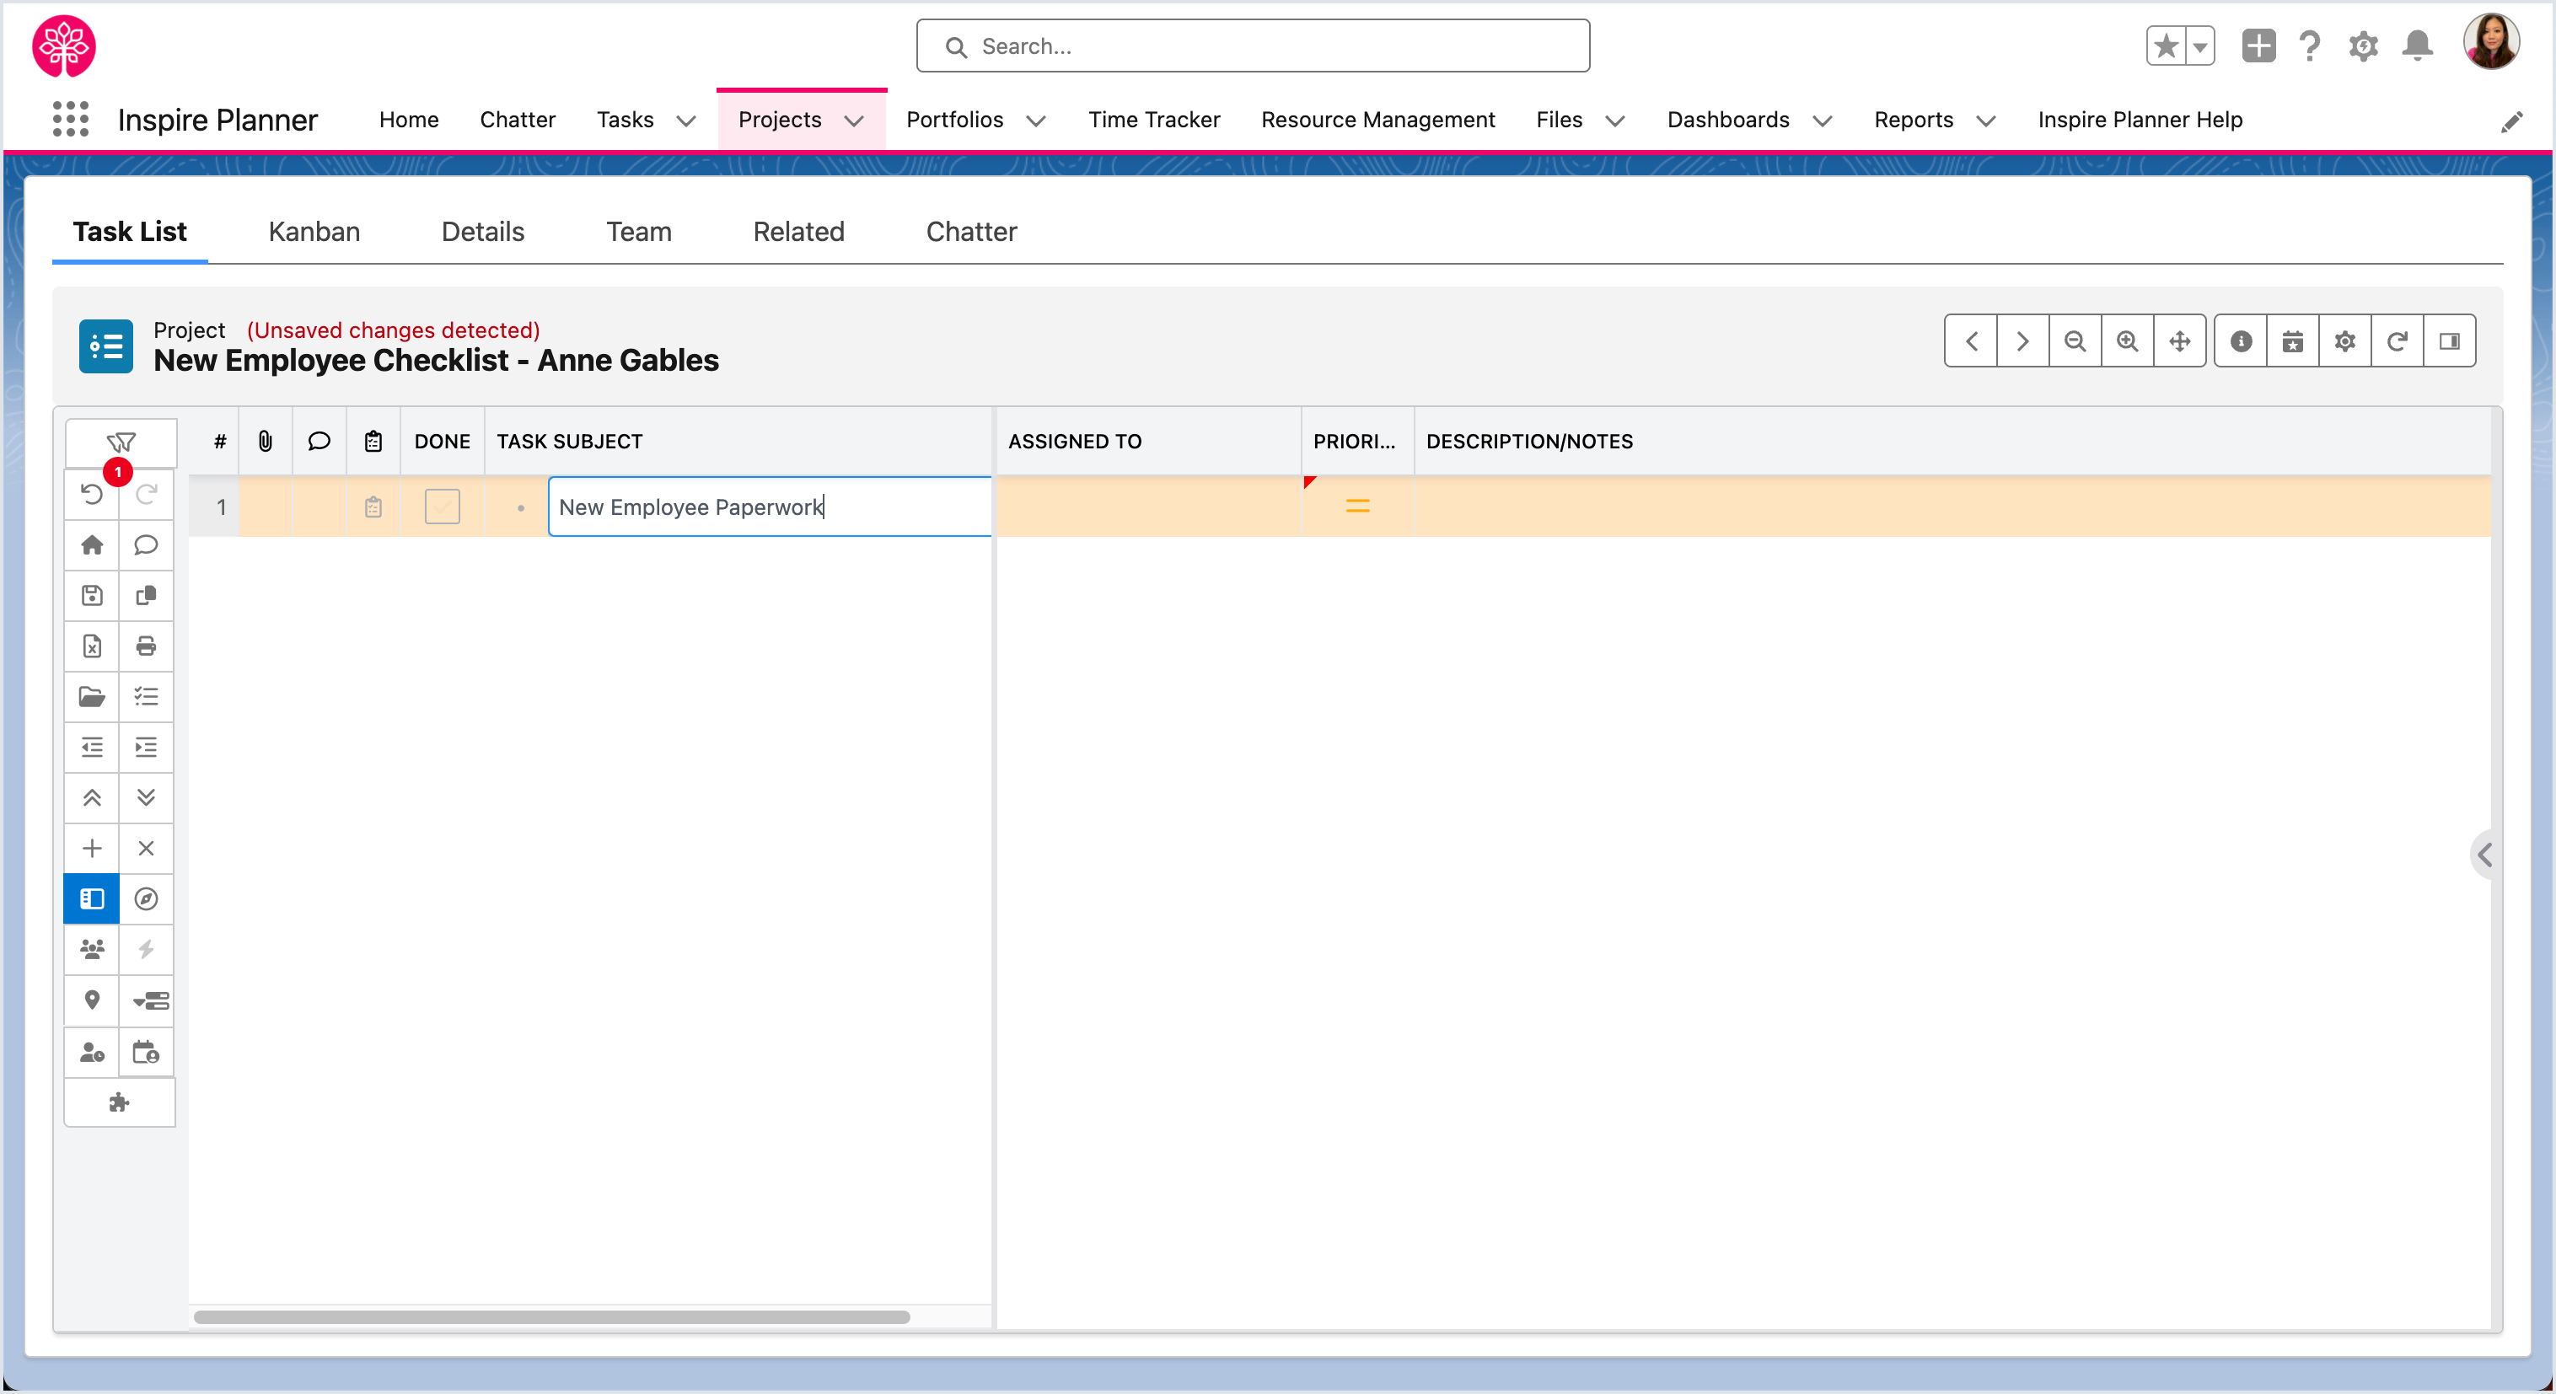
Task: Expand the collapsed right side panel chevron
Action: (x=2484, y=855)
